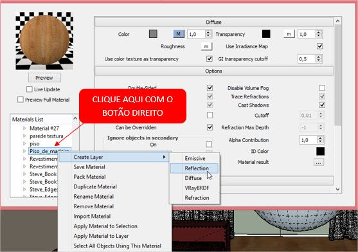Expand the Piso_de_madeira tree arrow
The width and height of the screenshot is (358, 252).
tap(24, 151)
